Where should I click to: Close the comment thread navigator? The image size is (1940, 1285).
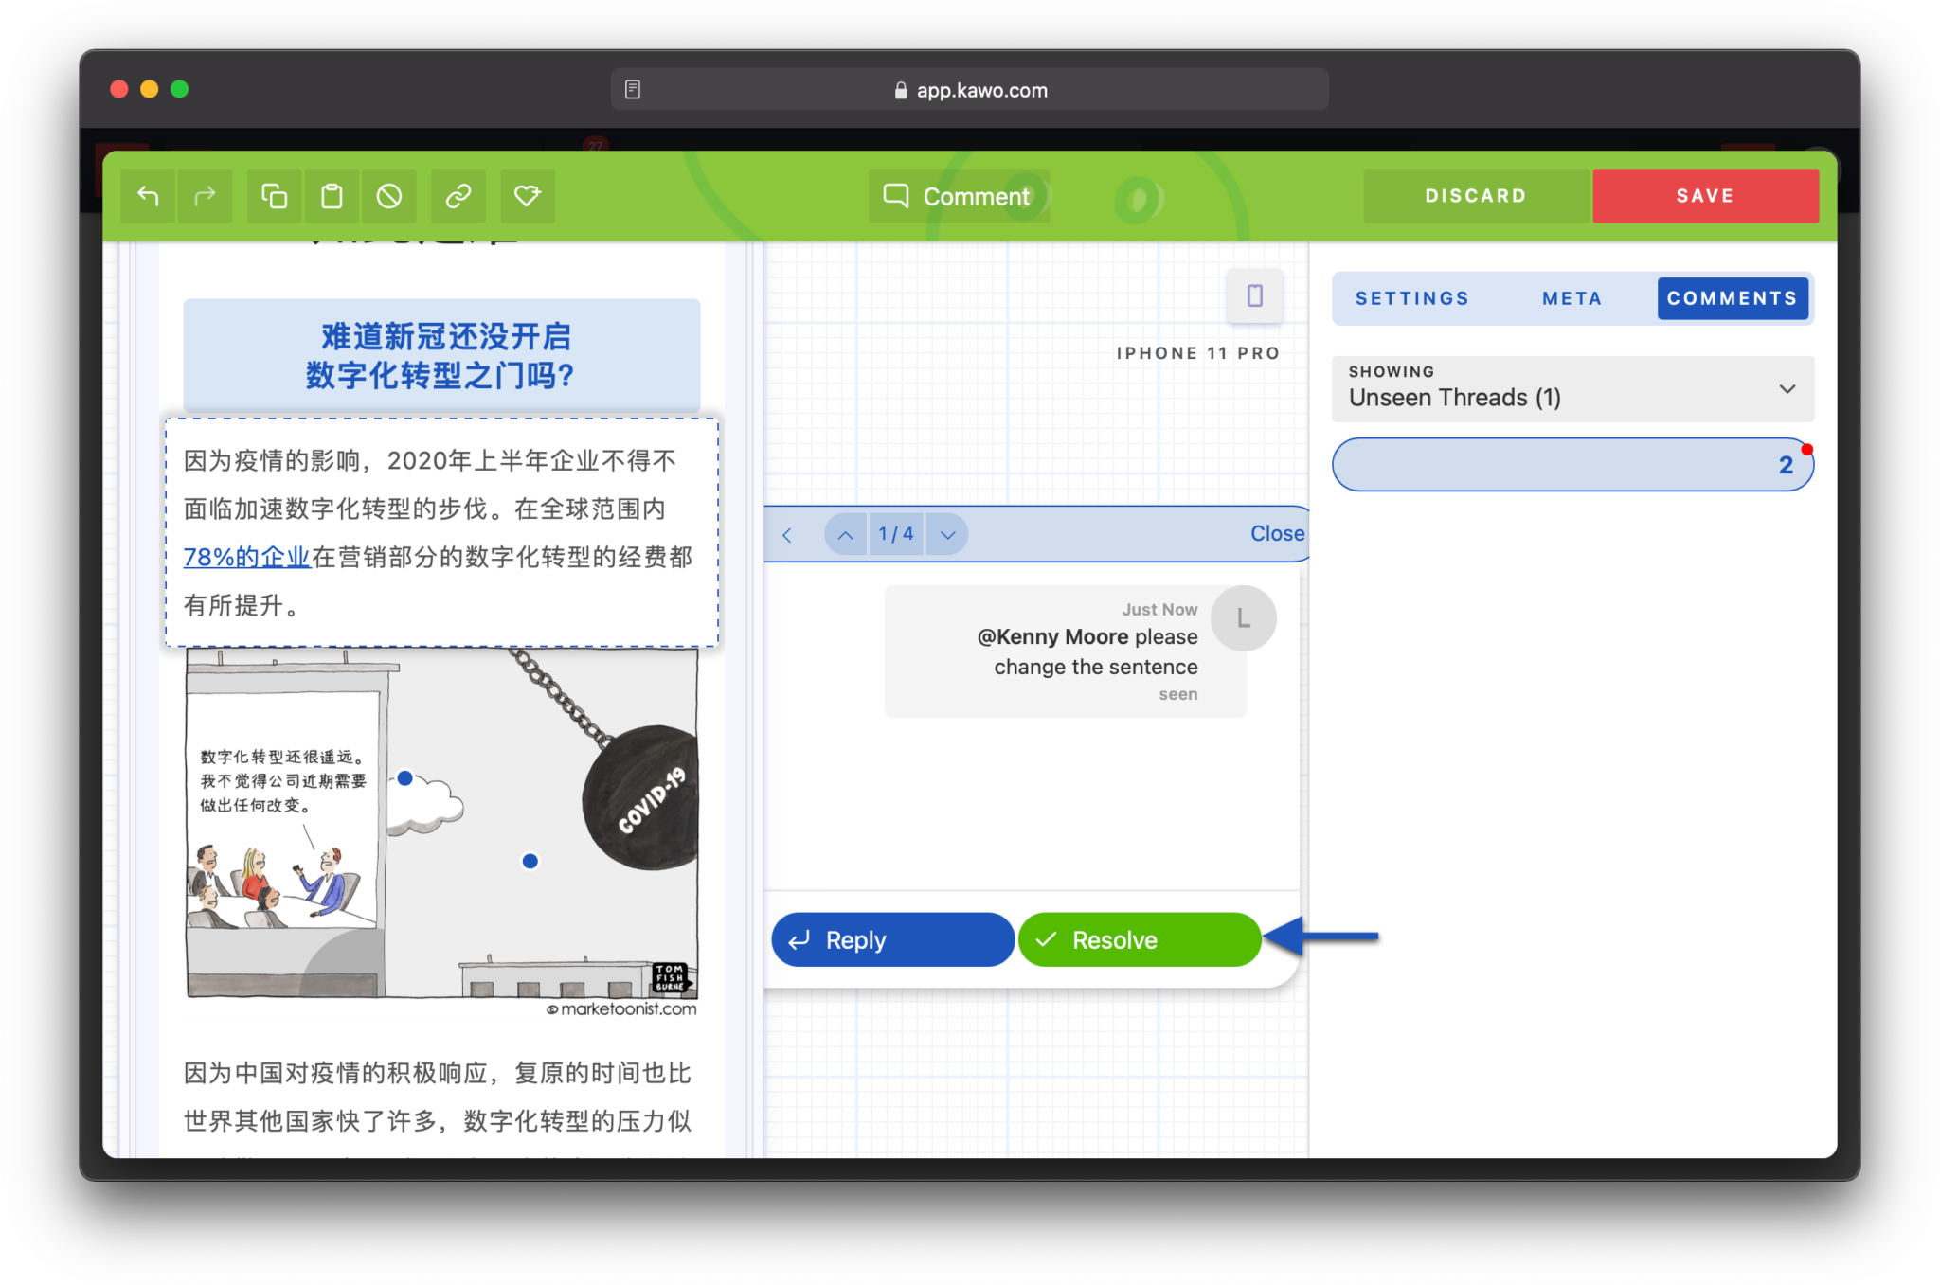[x=1277, y=534]
